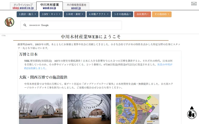This screenshot has width=199, height=124.
Task: Click the 中川木材産業WEBにようこそ heading
Action: coord(91,37)
